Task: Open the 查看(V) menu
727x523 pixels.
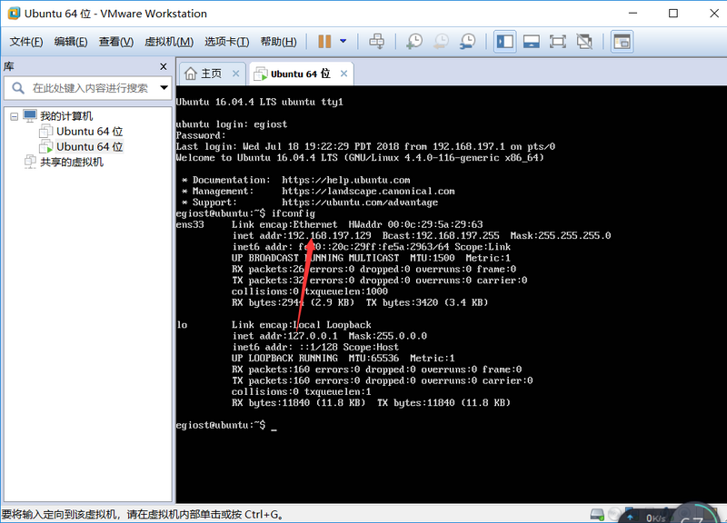Action: (116, 42)
